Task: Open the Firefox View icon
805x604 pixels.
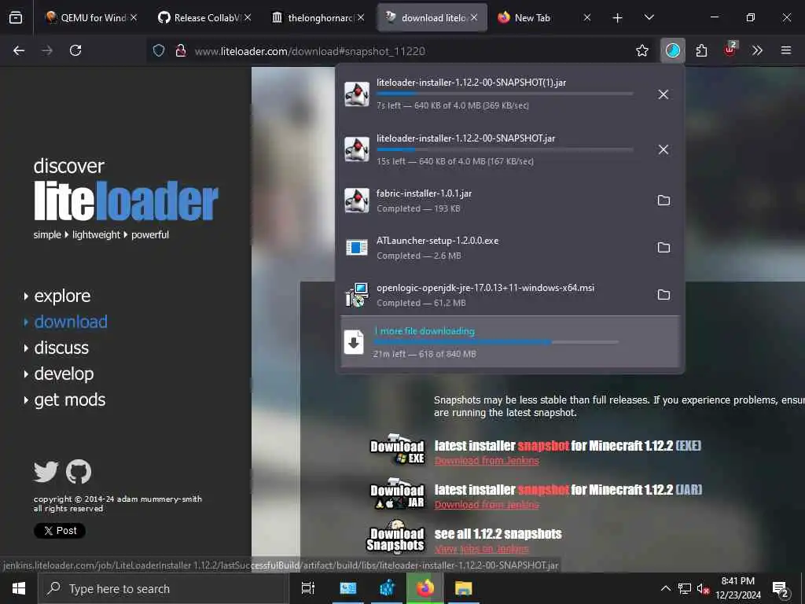Action: click(x=16, y=17)
